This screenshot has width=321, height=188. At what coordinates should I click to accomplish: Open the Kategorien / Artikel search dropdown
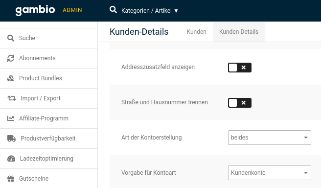coord(150,10)
